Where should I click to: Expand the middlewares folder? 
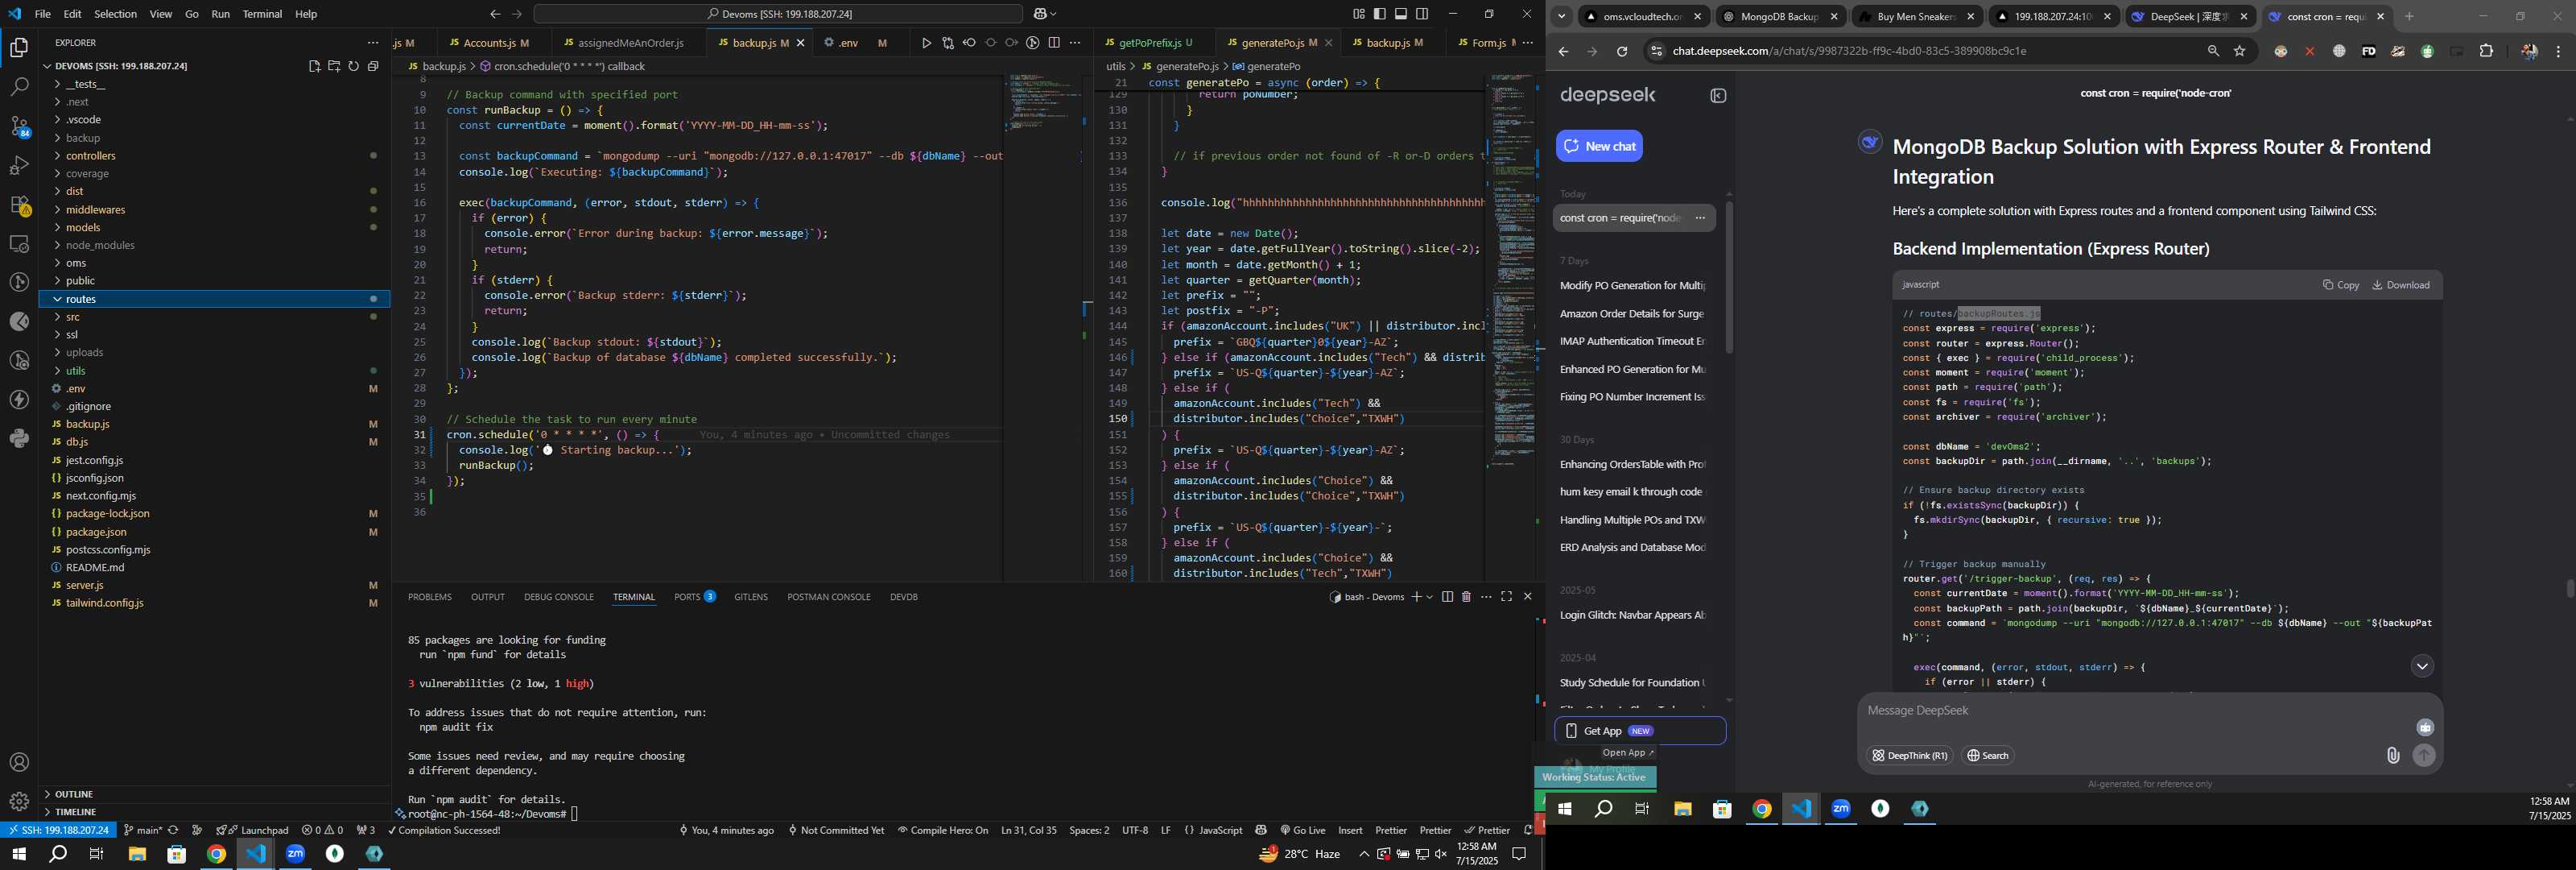tap(214, 210)
